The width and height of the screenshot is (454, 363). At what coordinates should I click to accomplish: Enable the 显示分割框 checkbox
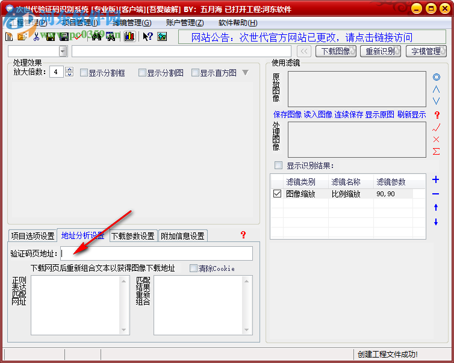(84, 72)
